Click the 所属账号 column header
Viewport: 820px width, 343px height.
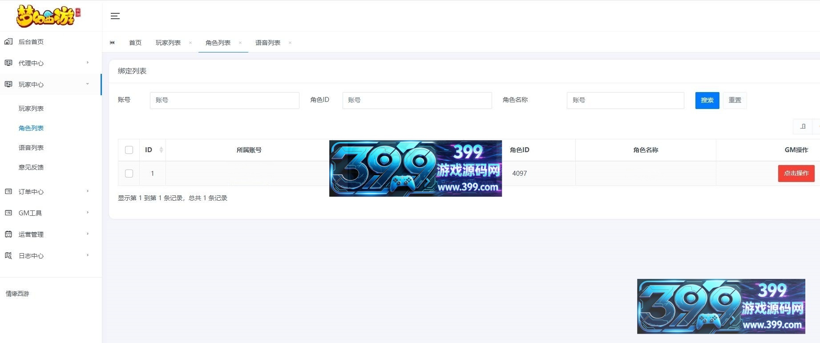point(249,150)
